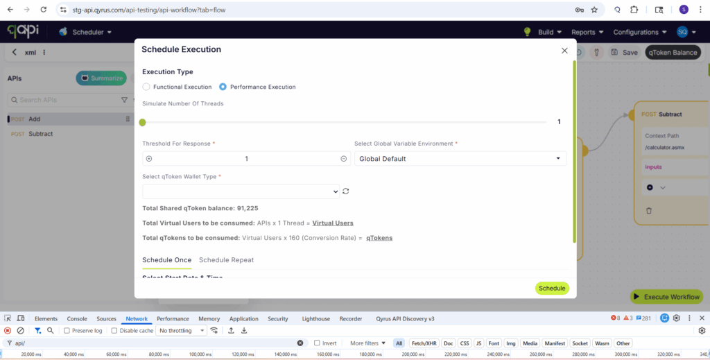Image resolution: width=710 pixels, height=360 pixels.
Task: Open DevTools more options kebab menu
Action: click(x=689, y=318)
